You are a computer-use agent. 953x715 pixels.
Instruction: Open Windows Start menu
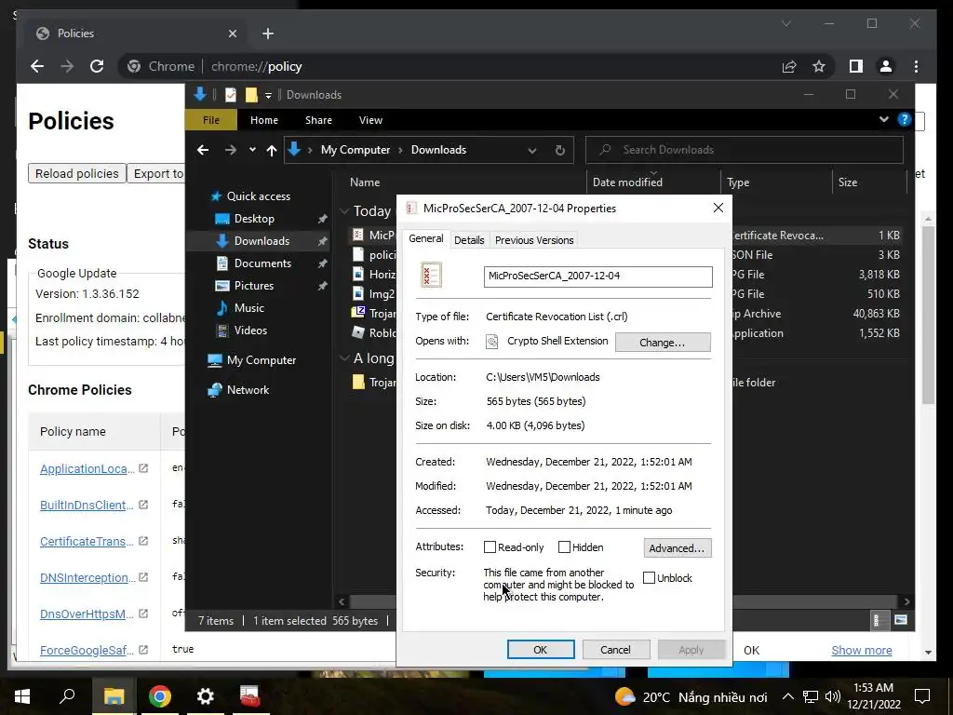click(x=22, y=696)
